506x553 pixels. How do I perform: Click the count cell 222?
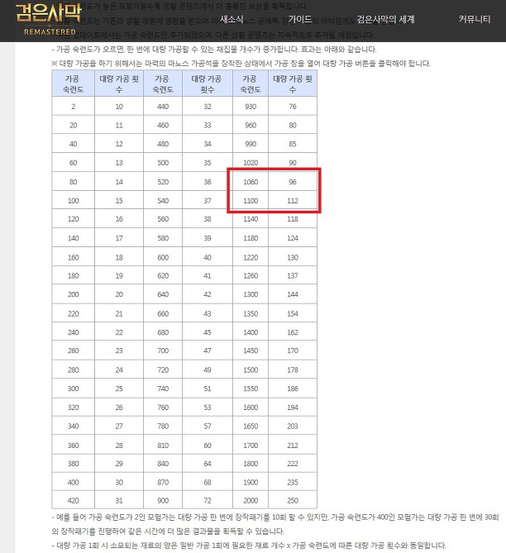tap(293, 464)
